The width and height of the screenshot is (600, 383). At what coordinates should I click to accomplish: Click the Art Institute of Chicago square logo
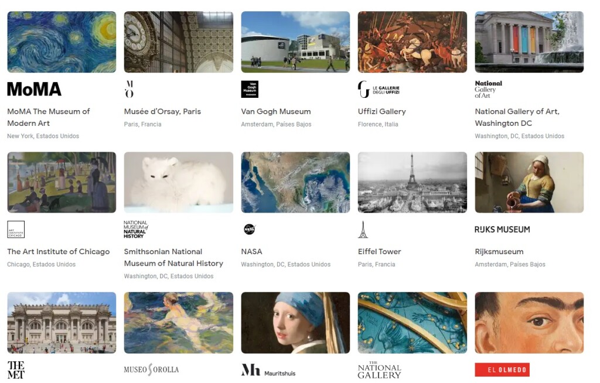pyautogui.click(x=16, y=230)
